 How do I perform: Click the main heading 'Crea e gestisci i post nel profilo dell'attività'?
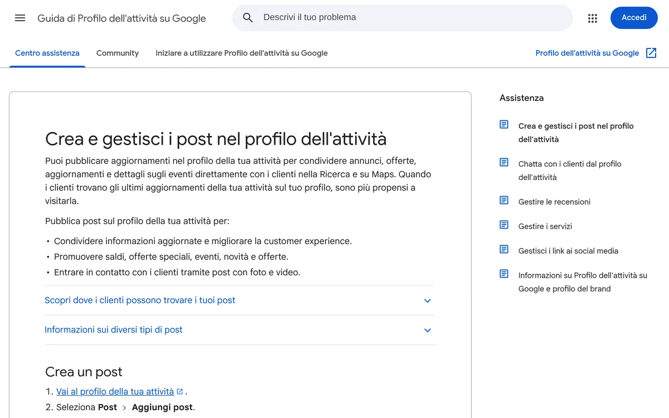coord(216,138)
